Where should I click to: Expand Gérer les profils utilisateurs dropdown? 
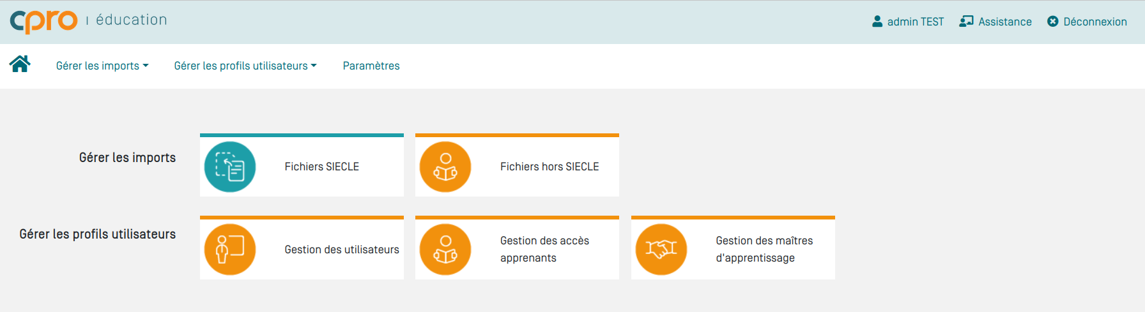pos(245,66)
